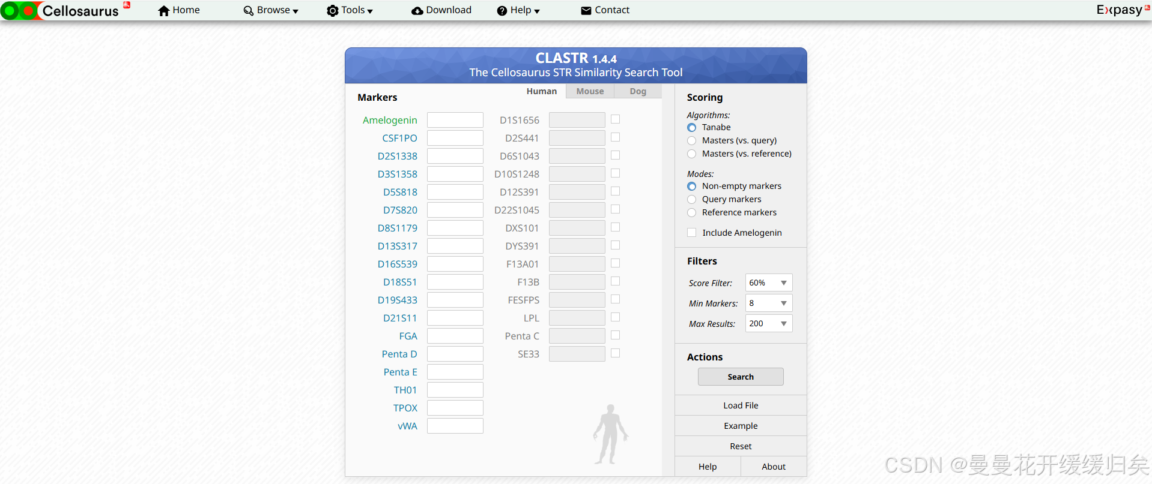Click the Reset action
This screenshot has height=484, width=1152.
(741, 446)
